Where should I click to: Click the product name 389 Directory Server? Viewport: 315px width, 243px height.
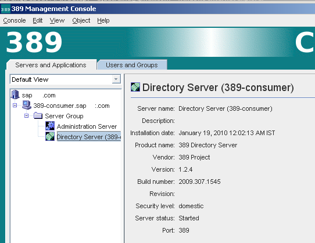(208, 145)
